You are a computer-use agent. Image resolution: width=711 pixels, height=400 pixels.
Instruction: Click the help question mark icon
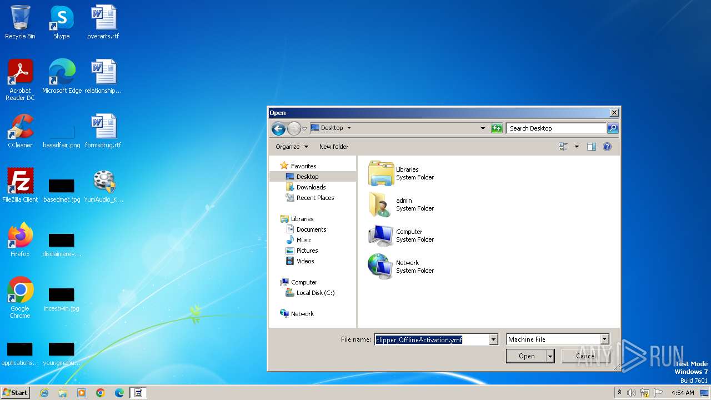coord(607,147)
